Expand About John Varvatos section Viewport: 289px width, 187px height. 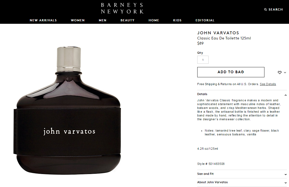pos(242,182)
